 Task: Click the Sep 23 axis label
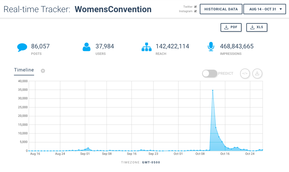(153, 154)
